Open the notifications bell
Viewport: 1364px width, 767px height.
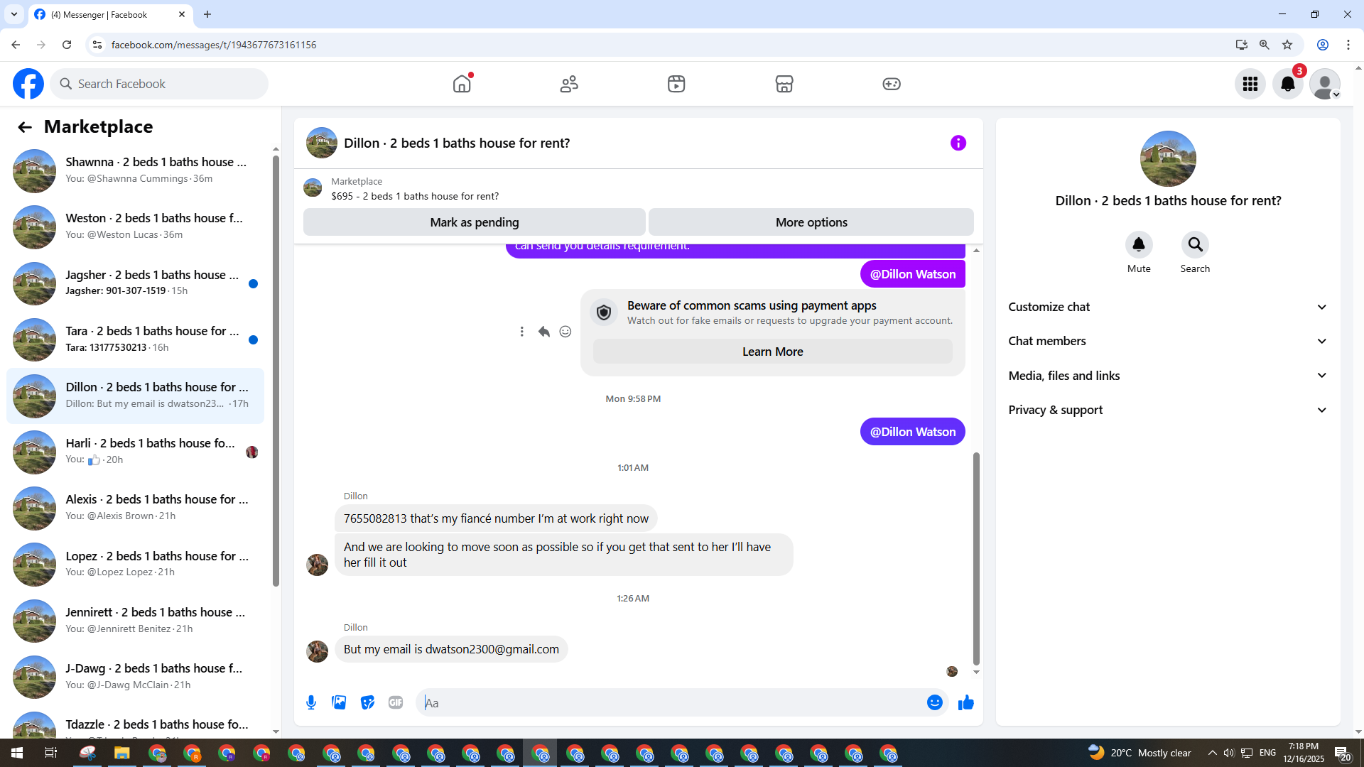click(x=1288, y=84)
